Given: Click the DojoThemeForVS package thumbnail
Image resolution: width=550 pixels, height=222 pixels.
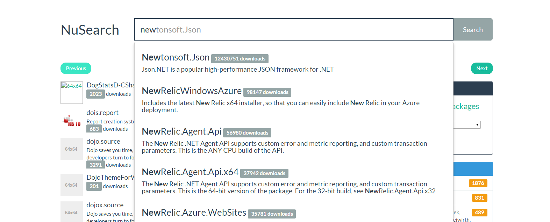Looking at the screenshot, I should click(72, 185).
